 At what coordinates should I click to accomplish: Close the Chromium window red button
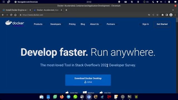[x=175, y=6]
